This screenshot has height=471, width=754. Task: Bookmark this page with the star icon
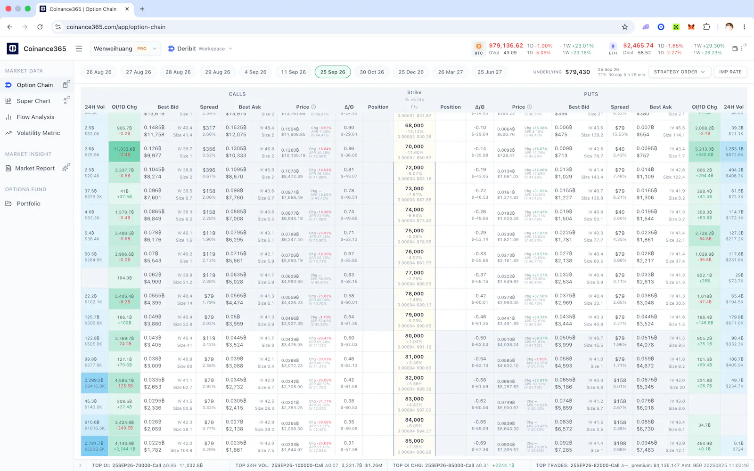pyautogui.click(x=625, y=27)
